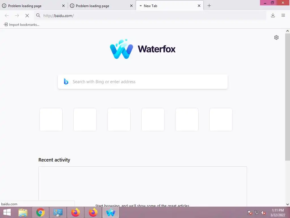
Task: Click page scrollbar down arrow
Action: coord(287,204)
